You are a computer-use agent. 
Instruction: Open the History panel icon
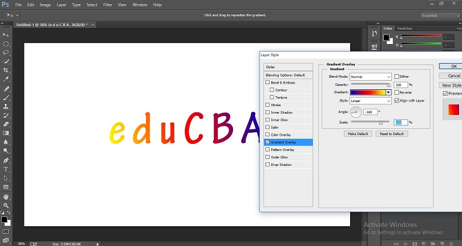point(374,33)
